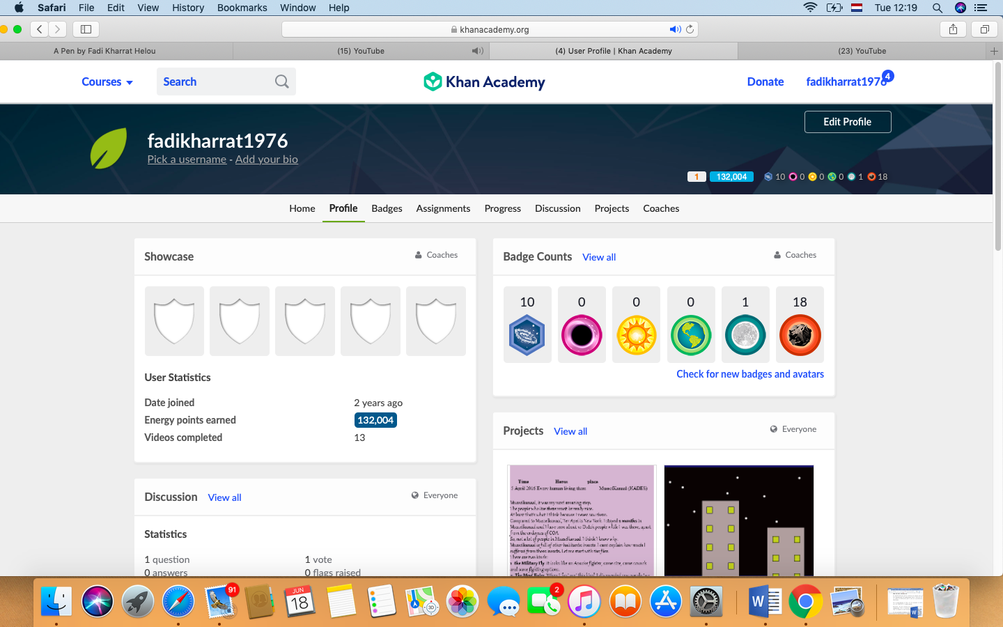This screenshot has width=1003, height=627.
Task: Change Badge Counts visibility from Coaches
Action: [x=795, y=255]
